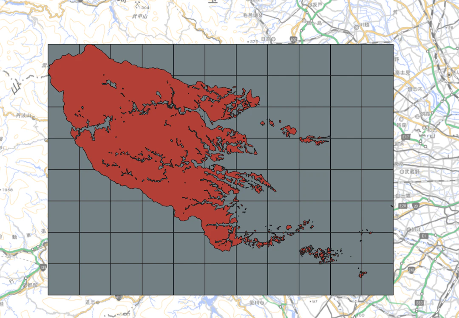Click the 武甲山 mountain label
This screenshot has width=459, height=318.
click(139, 17)
